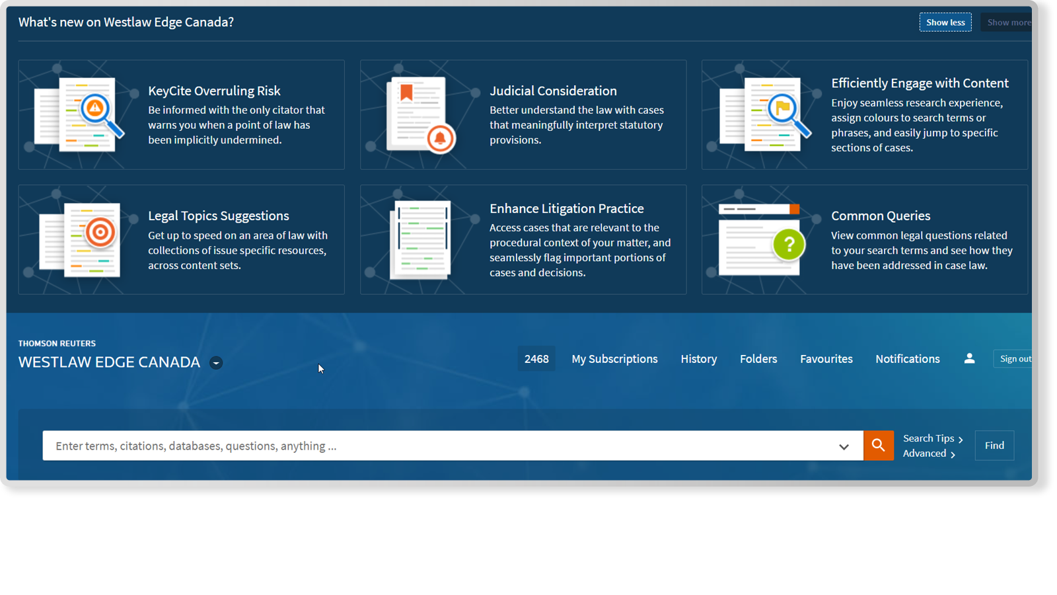
Task: Open the Notifications menu
Action: click(907, 359)
